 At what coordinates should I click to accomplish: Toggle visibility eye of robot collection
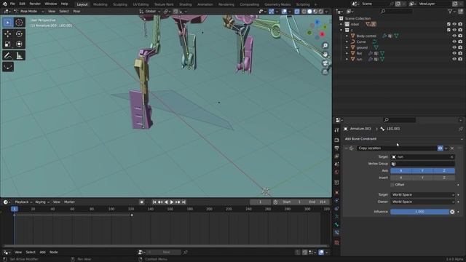click(x=454, y=24)
